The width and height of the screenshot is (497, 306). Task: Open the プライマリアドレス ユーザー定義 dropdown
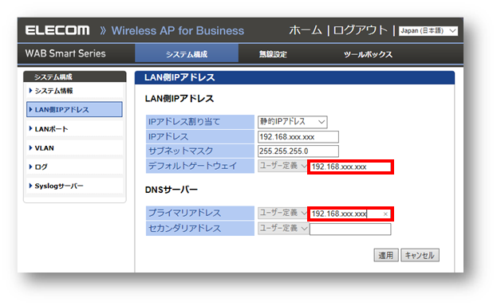(x=282, y=213)
